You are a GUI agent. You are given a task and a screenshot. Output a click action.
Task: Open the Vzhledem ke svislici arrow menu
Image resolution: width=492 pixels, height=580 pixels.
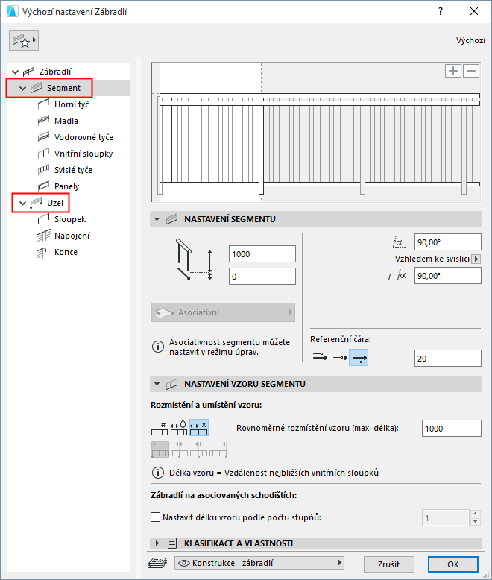tap(476, 259)
